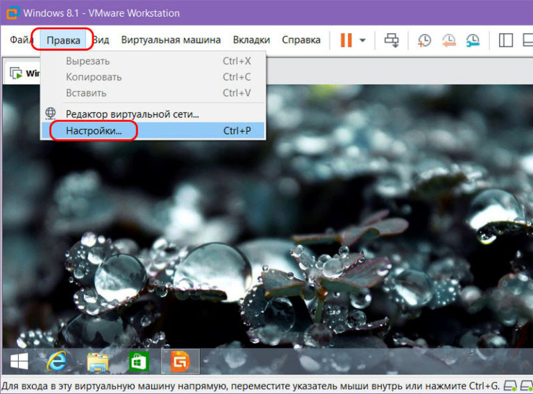Click the Send Ctrl+Alt+Del toolbar icon
The width and height of the screenshot is (533, 394).
[392, 40]
